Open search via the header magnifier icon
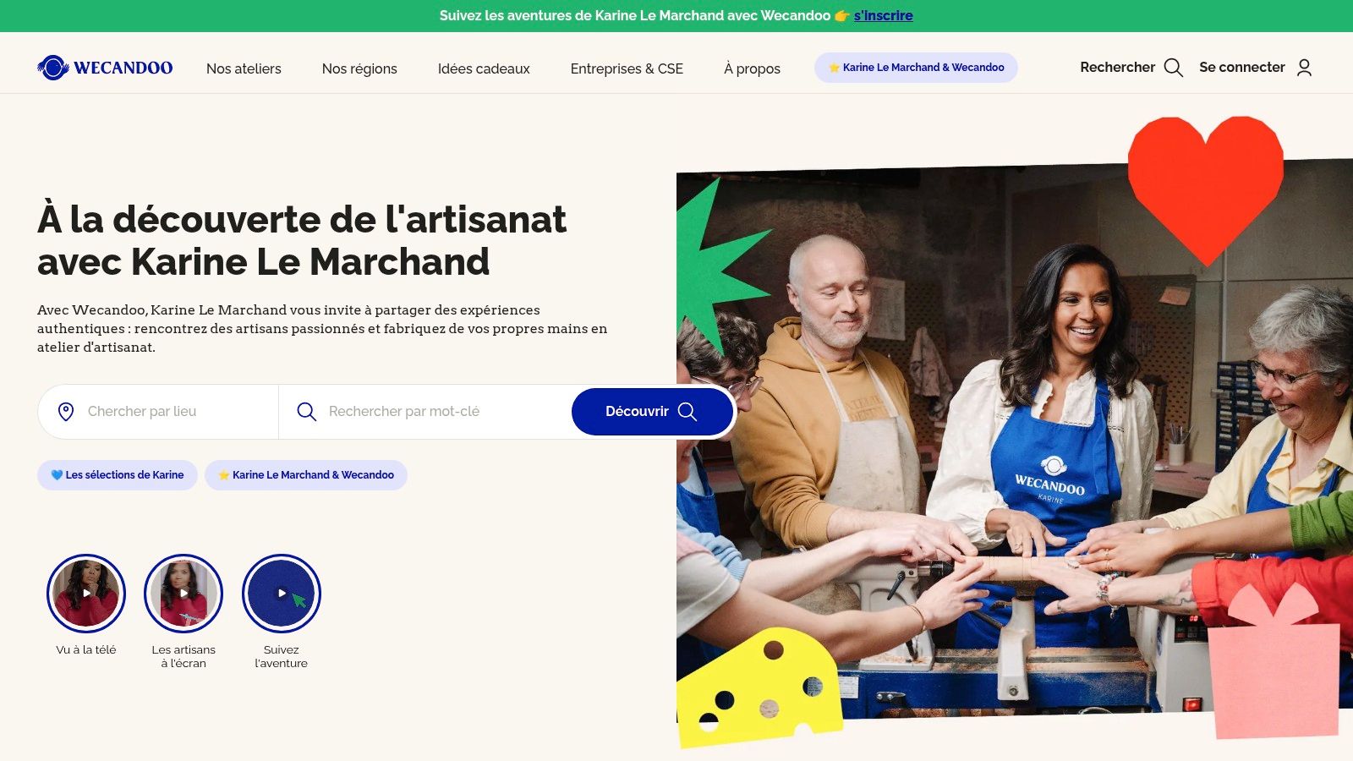 (1173, 68)
